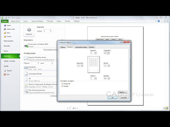The height and width of the screenshot is (127, 170).
Task: Click the Superior margin spinner
Action: [x=96, y=53]
